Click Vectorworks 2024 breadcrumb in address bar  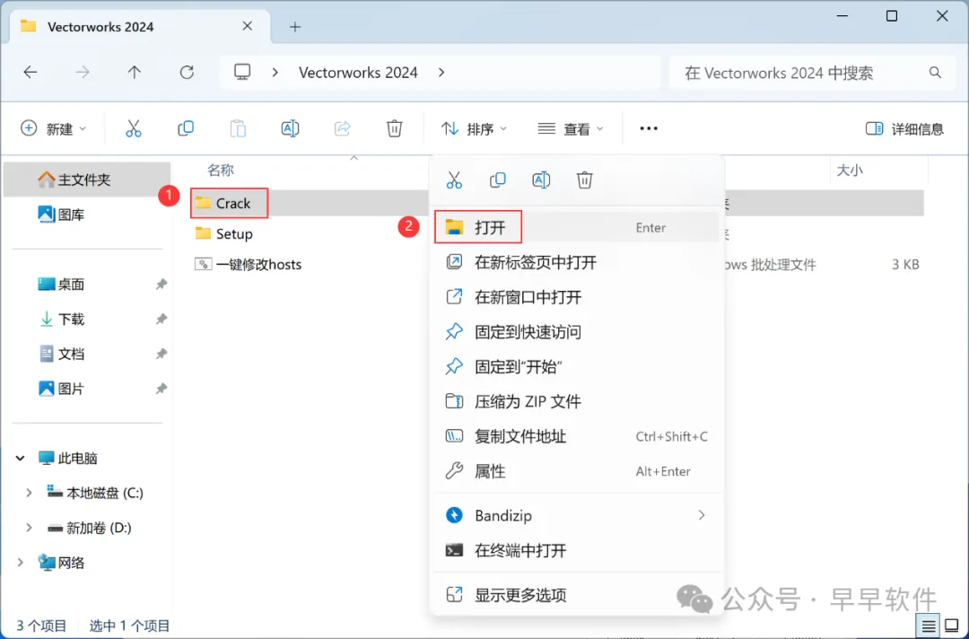click(x=358, y=73)
